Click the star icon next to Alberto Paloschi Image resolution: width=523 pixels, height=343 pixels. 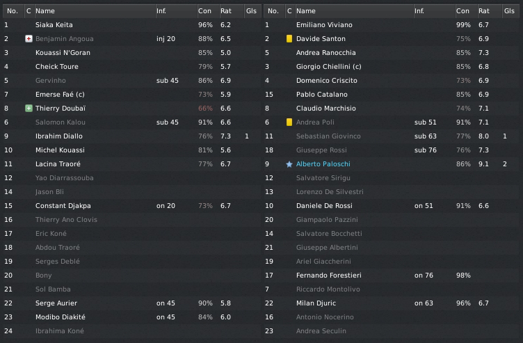pos(289,164)
